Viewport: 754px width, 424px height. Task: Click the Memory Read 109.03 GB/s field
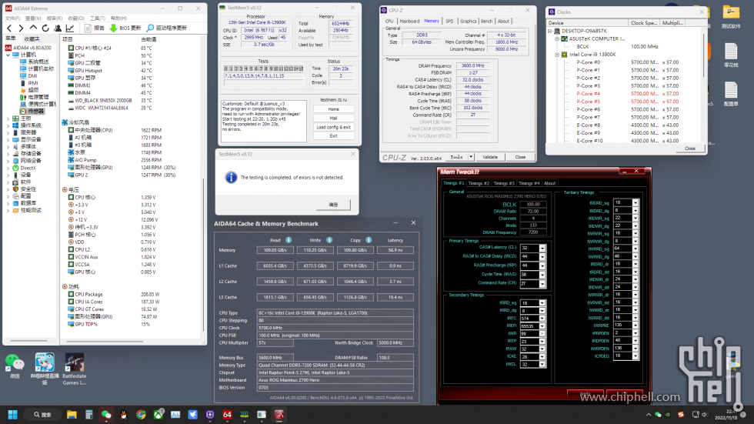275,250
